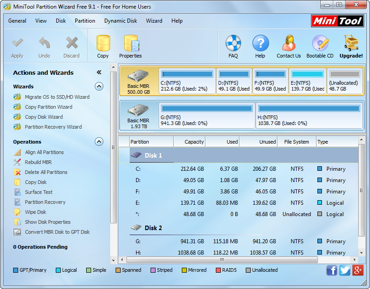
Task: Click the Surface Test icon
Action: (17, 192)
